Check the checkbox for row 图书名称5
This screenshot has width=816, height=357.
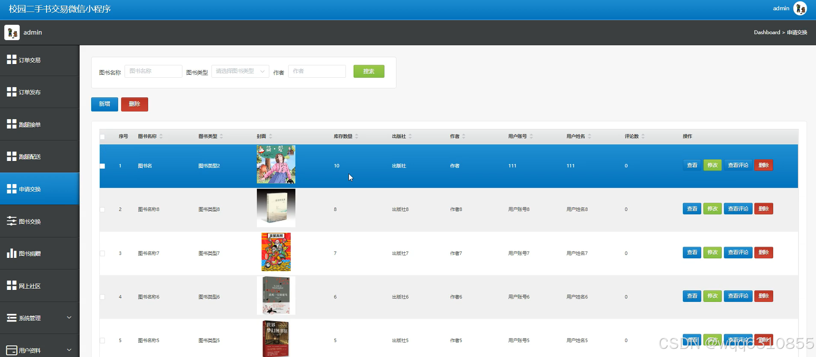pyautogui.click(x=102, y=340)
